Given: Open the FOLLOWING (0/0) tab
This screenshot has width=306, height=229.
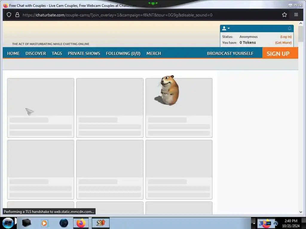Looking at the screenshot, I should (x=123, y=53).
